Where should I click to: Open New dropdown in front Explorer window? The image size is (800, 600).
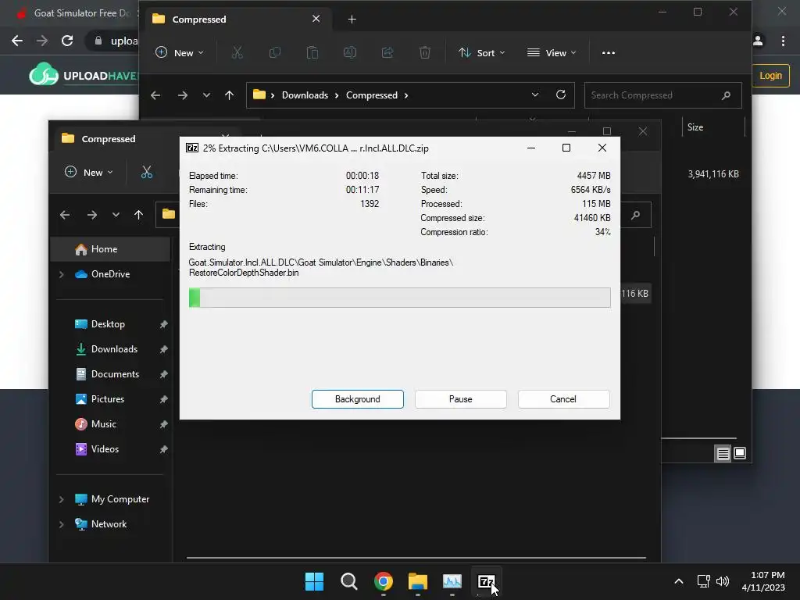(x=89, y=173)
